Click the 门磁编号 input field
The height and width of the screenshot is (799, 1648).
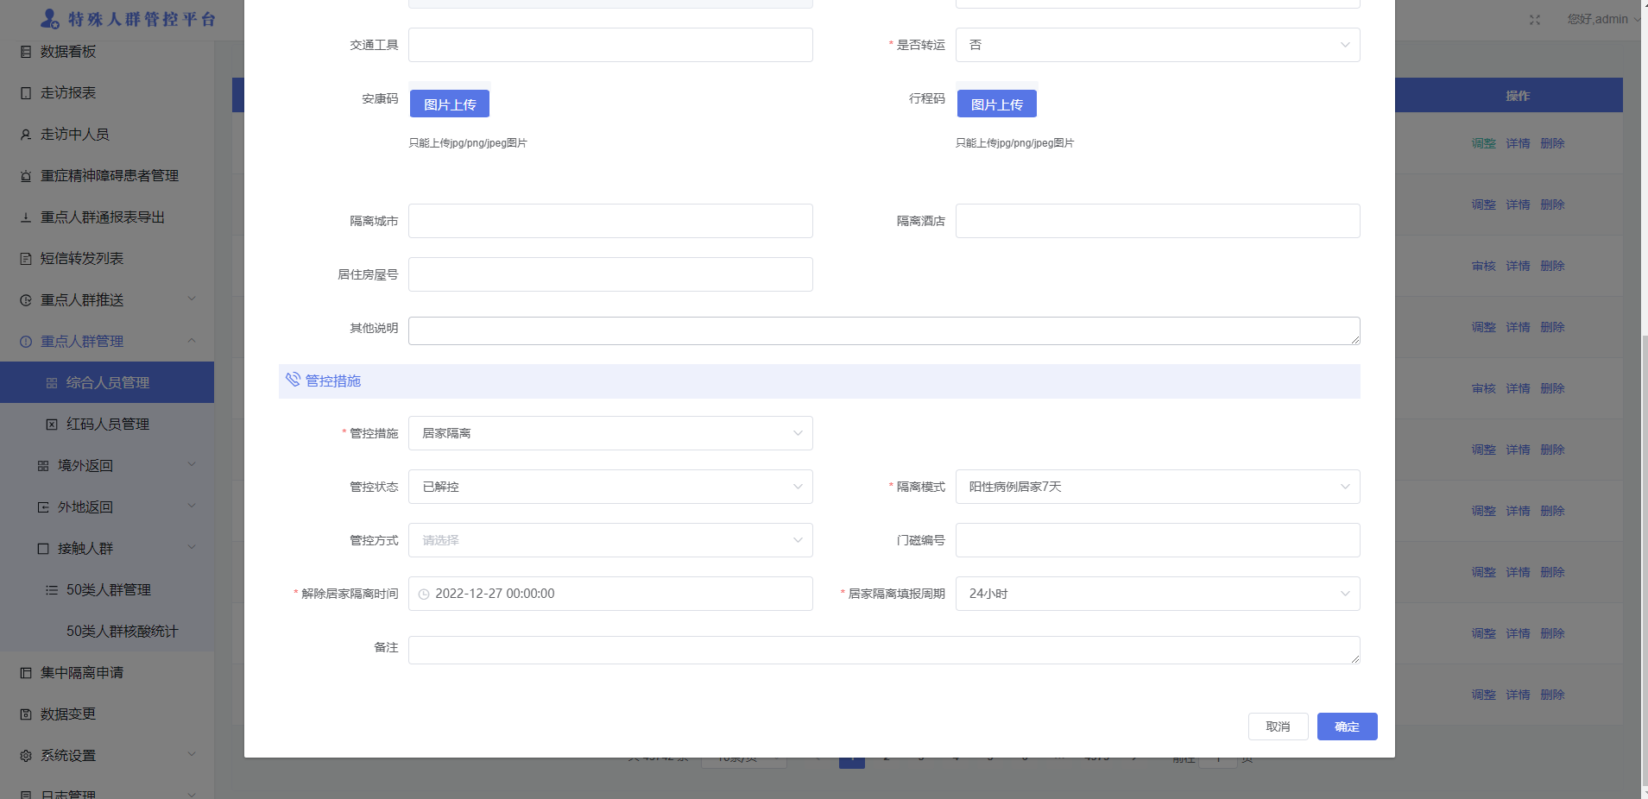coord(1158,540)
